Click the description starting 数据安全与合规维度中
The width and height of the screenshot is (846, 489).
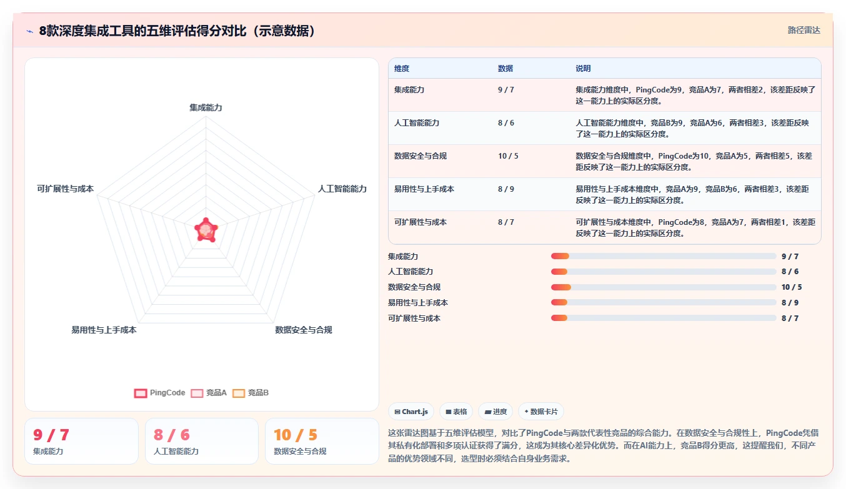(x=694, y=162)
